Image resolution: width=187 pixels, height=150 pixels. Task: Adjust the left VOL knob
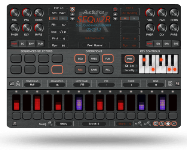[15, 13]
